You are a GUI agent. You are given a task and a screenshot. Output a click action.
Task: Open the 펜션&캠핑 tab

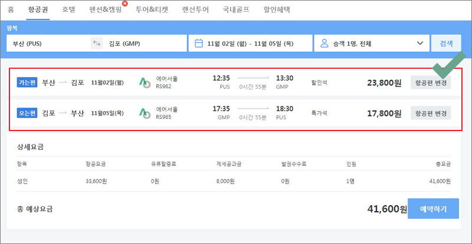[x=106, y=9]
